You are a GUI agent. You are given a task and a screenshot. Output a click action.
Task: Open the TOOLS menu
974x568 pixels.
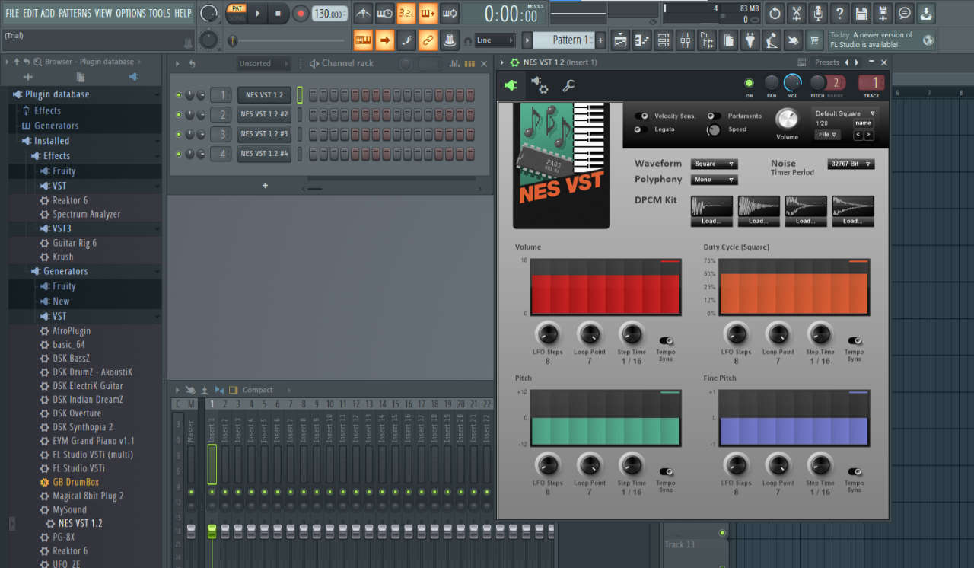pos(160,13)
